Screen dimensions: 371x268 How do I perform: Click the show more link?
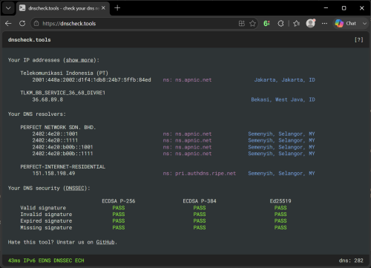tap(79, 60)
